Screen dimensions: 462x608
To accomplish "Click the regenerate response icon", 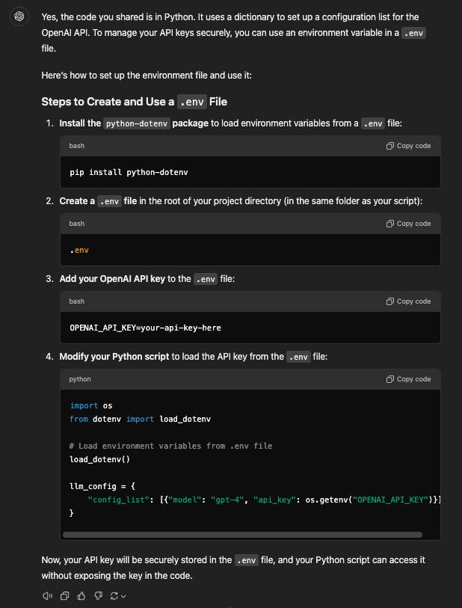I will (x=114, y=595).
